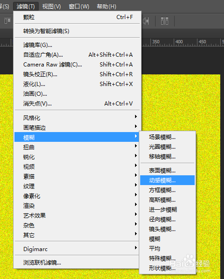Select 场景模糊... blur option
The height and width of the screenshot is (279, 224).
coord(167,137)
